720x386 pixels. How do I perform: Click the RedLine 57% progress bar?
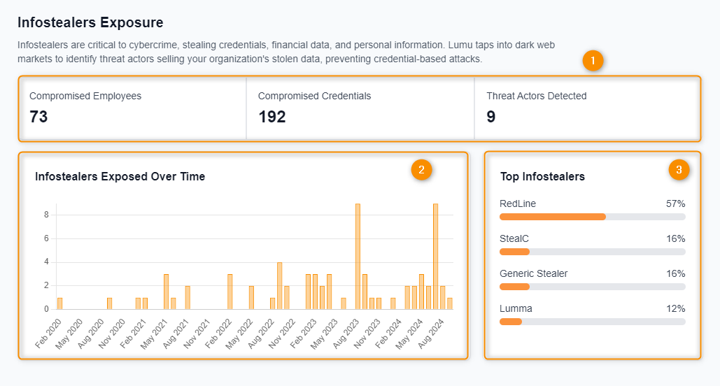click(x=592, y=217)
